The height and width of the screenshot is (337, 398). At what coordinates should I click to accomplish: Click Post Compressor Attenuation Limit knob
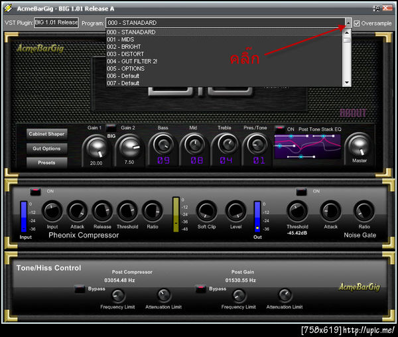[164, 295]
